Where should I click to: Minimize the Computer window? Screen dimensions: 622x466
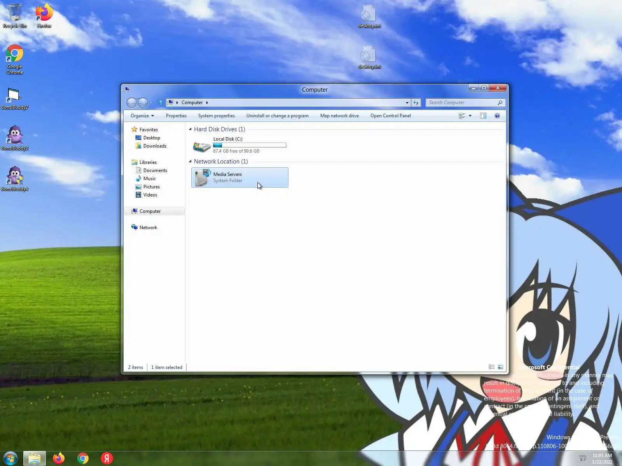[x=473, y=88]
